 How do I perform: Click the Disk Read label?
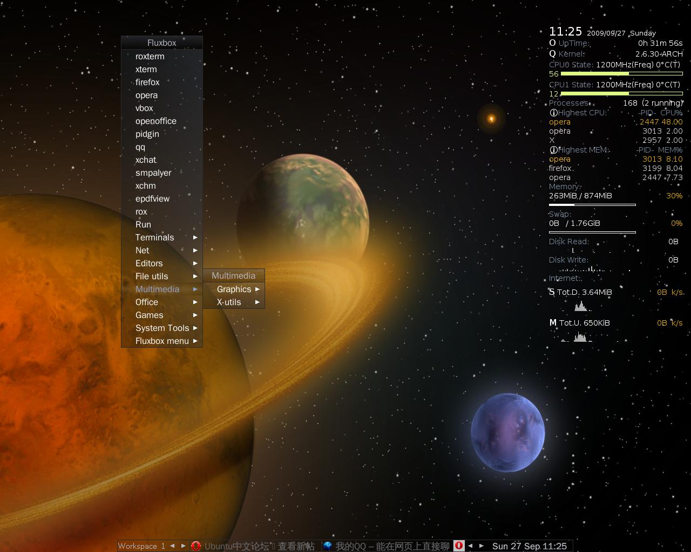[x=569, y=241]
